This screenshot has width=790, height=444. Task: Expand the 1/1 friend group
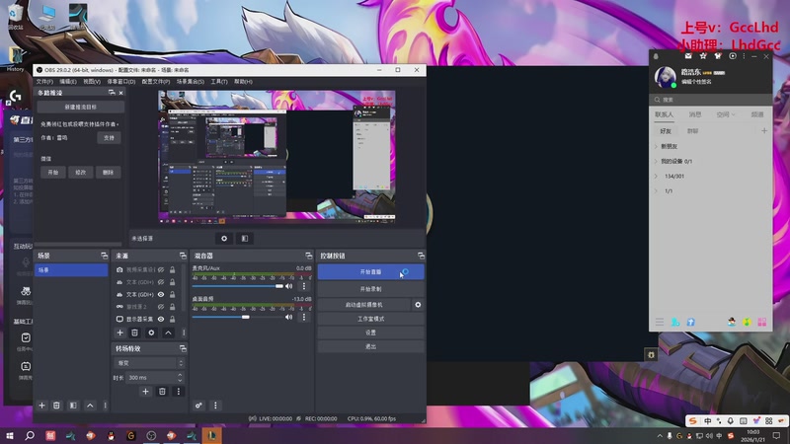656,191
